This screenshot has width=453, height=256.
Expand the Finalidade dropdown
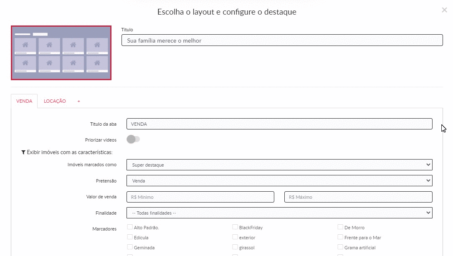[x=279, y=213]
